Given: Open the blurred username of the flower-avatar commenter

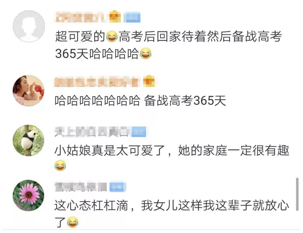Looking at the screenshot, I should [81, 187].
